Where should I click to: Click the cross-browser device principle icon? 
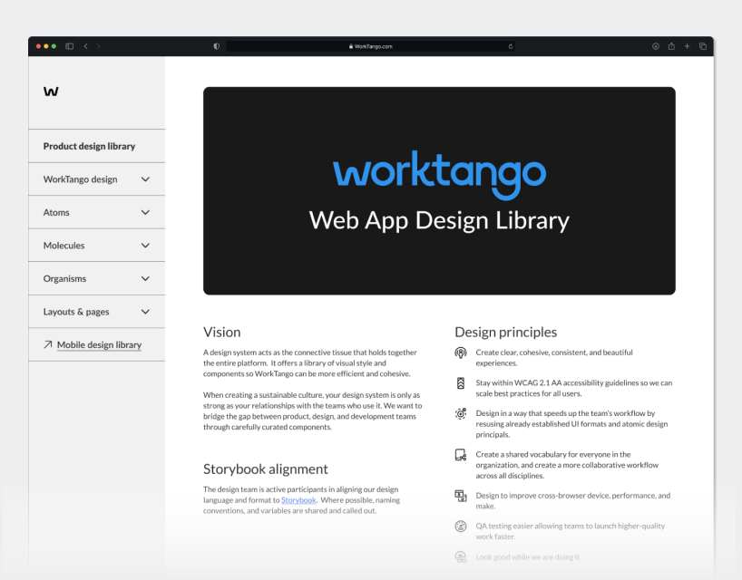[x=461, y=496]
